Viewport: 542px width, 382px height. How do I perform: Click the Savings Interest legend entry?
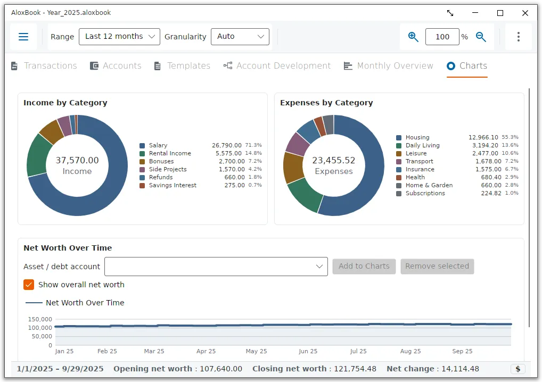click(x=201, y=185)
